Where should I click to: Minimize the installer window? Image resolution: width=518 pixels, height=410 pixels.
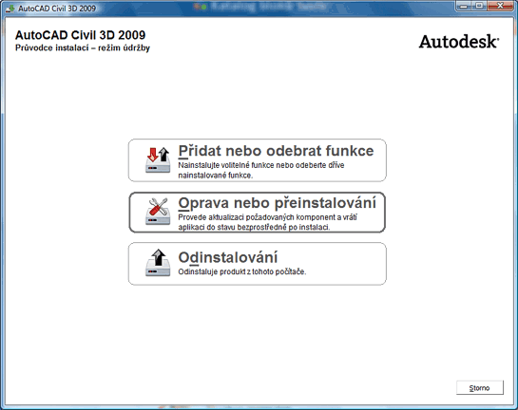[x=464, y=6]
